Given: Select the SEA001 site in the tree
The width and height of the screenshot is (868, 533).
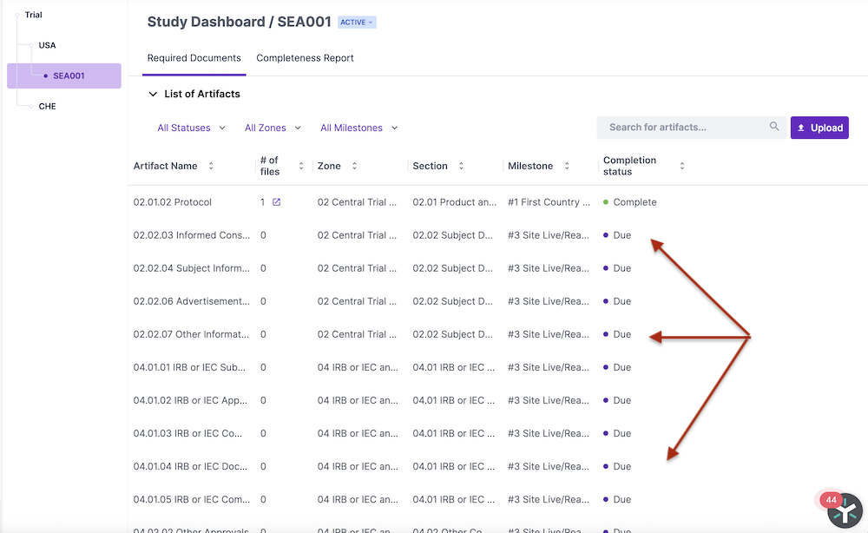Looking at the screenshot, I should pyautogui.click(x=64, y=76).
